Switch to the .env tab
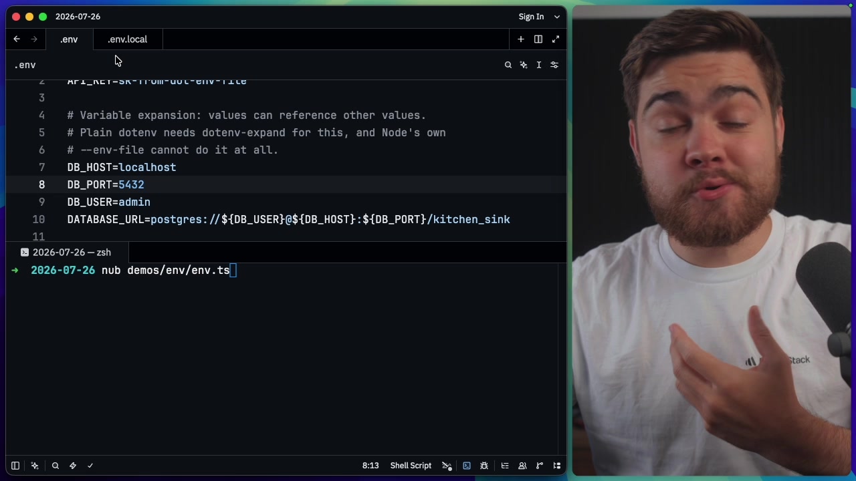This screenshot has width=856, height=481. (x=69, y=39)
